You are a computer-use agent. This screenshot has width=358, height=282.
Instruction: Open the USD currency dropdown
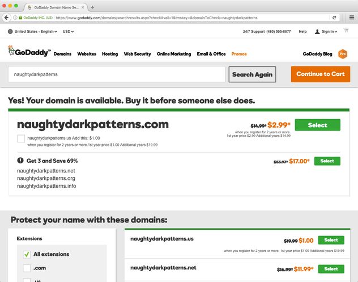68,32
